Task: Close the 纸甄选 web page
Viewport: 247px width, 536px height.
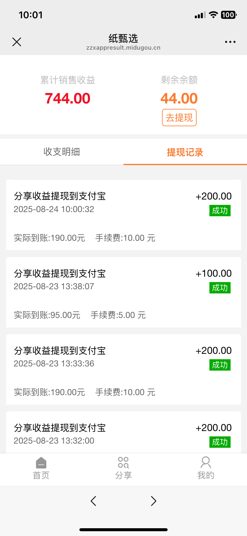Action: point(17,42)
